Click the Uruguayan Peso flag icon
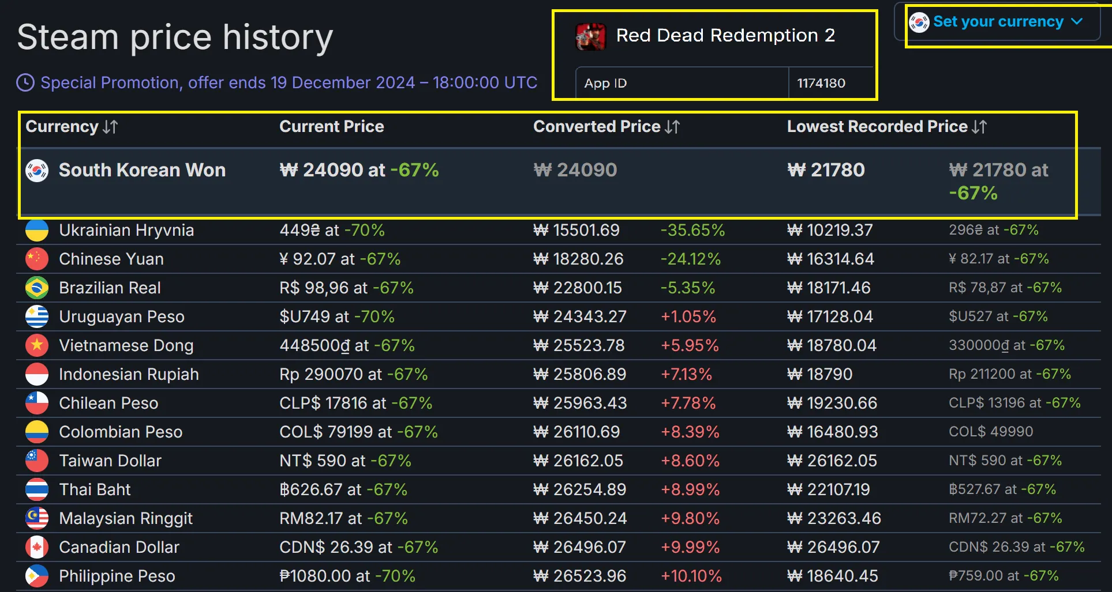The image size is (1112, 592). click(37, 316)
